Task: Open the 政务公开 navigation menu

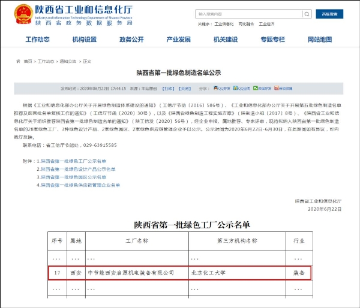Action: pos(131,40)
